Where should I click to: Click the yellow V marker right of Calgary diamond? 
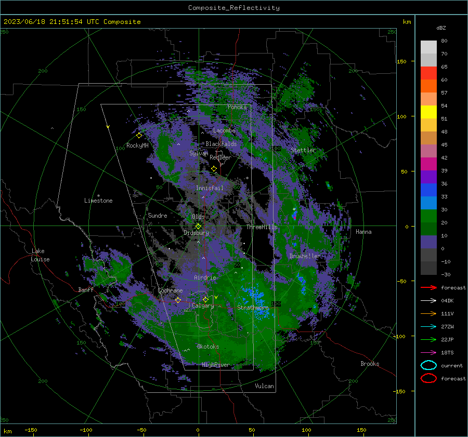216,297
